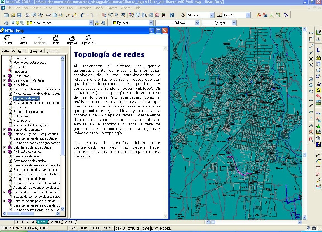This screenshot has width=322, height=232.
Task: Click the Help question mark icon
Action: click(x=172, y=15)
